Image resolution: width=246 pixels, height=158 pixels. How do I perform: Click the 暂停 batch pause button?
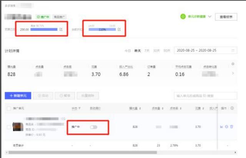(65, 96)
